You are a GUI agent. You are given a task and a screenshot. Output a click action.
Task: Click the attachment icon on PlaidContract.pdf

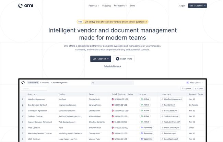click(162, 128)
